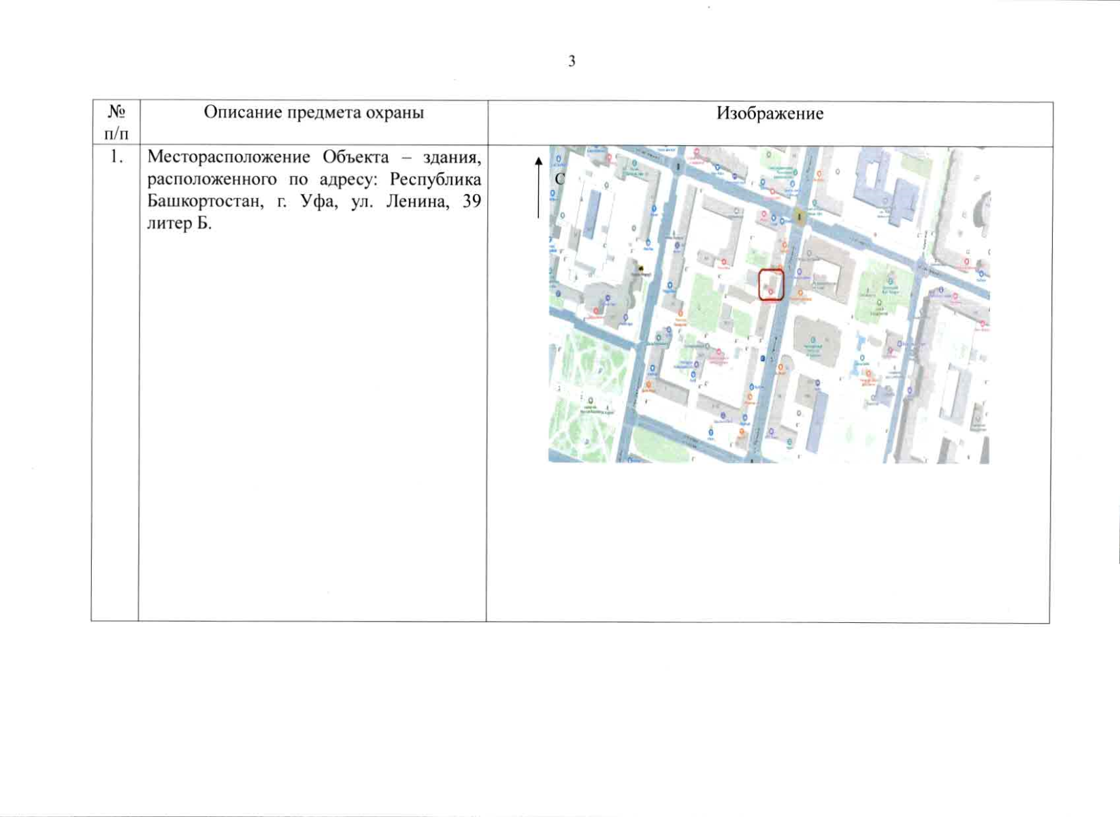Click the "№ п/п" header cell
This screenshot has height=817, width=1120.
116,122
